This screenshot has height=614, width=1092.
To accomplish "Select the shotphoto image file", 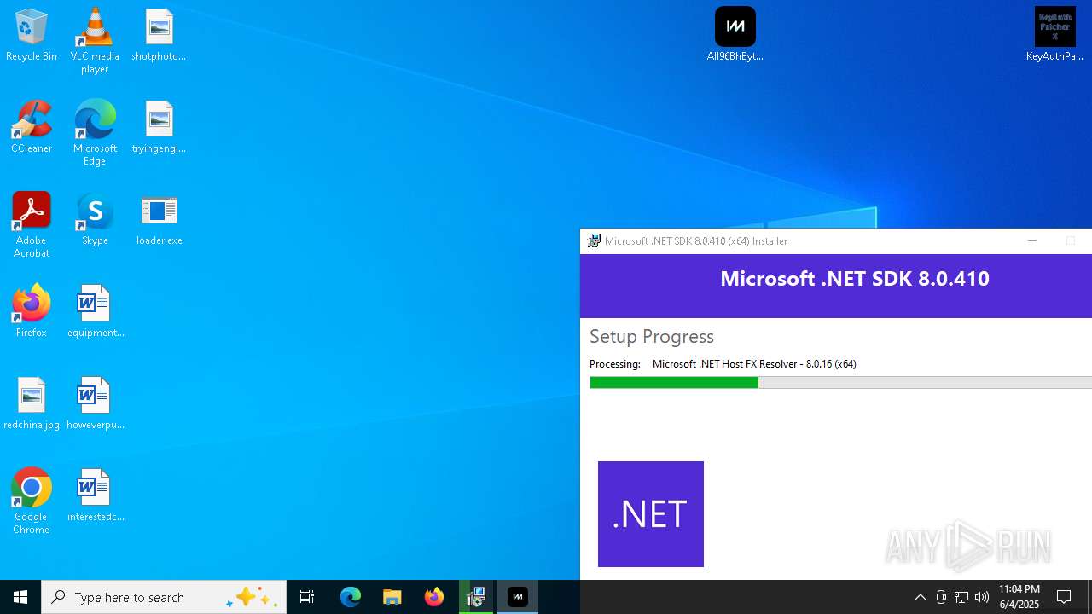I will (159, 35).
